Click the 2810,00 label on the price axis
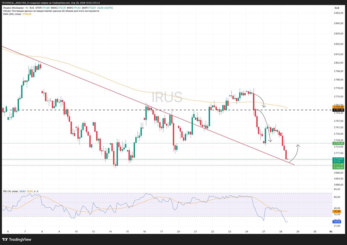The width and height of the screenshot is (347, 245). tap(338, 54)
